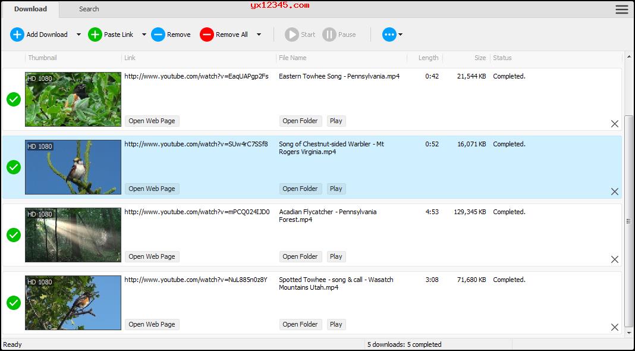635x351 pixels.
Task: Play Chestnut-sided Warbler video
Action: click(x=336, y=189)
